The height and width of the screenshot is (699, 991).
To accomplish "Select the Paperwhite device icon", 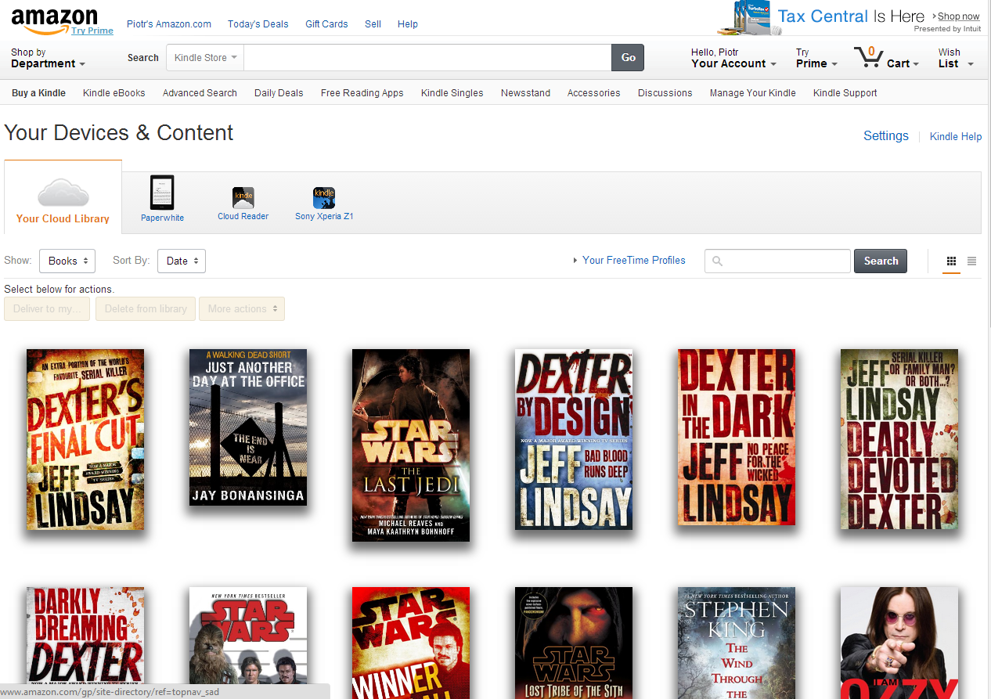I will pos(162,193).
